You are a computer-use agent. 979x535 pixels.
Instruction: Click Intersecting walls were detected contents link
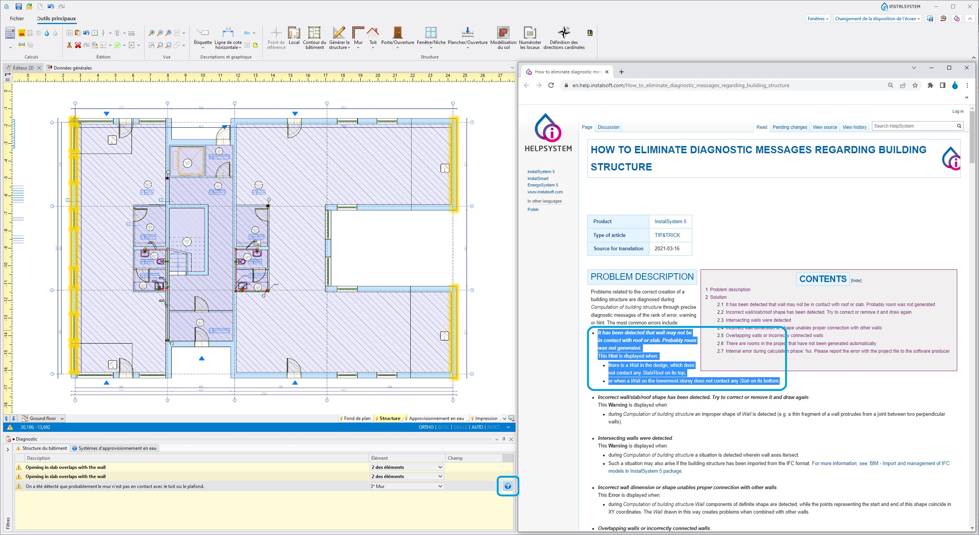pos(758,320)
